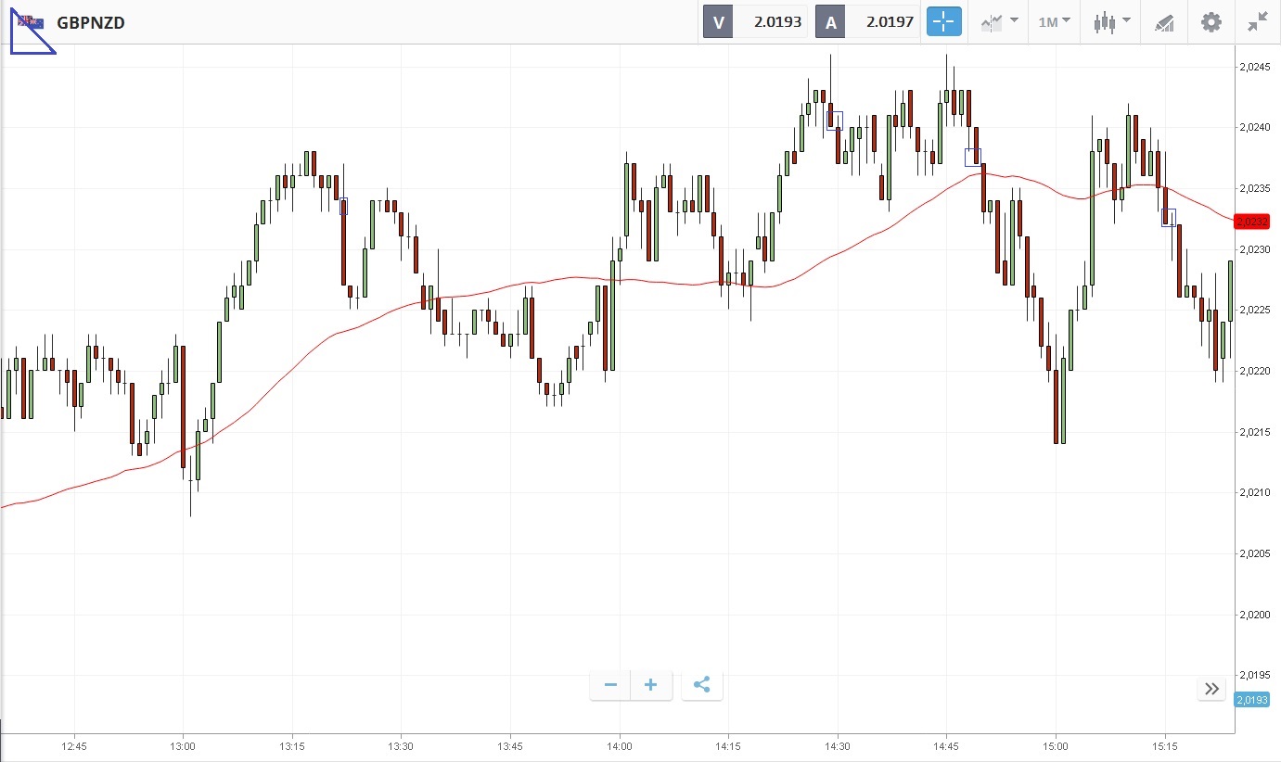Zoom out the chart with minus

(x=610, y=685)
